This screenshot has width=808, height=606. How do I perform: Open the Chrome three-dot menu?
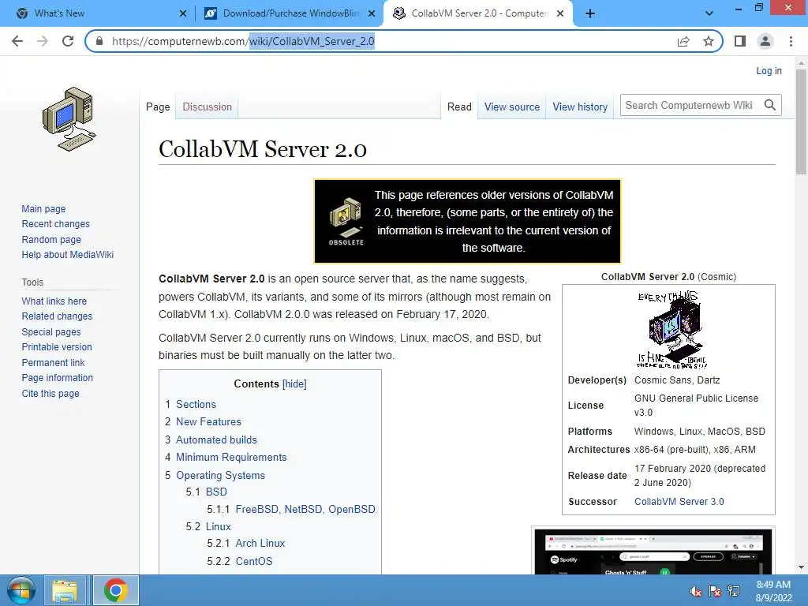pyautogui.click(x=791, y=41)
